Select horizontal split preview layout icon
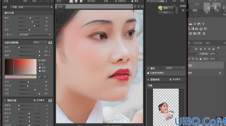The width and height of the screenshot is (226, 126). 76,1
